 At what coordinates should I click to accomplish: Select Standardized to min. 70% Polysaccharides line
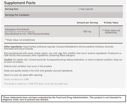coord(27,34)
